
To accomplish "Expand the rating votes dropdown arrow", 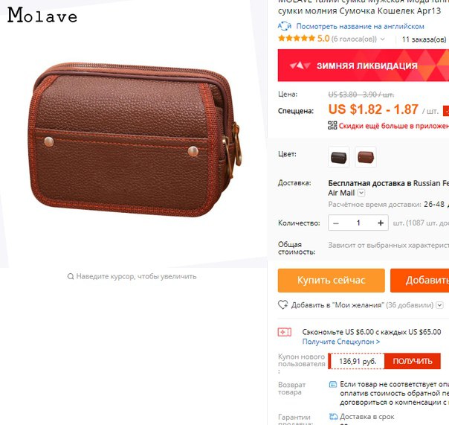I will point(383,39).
